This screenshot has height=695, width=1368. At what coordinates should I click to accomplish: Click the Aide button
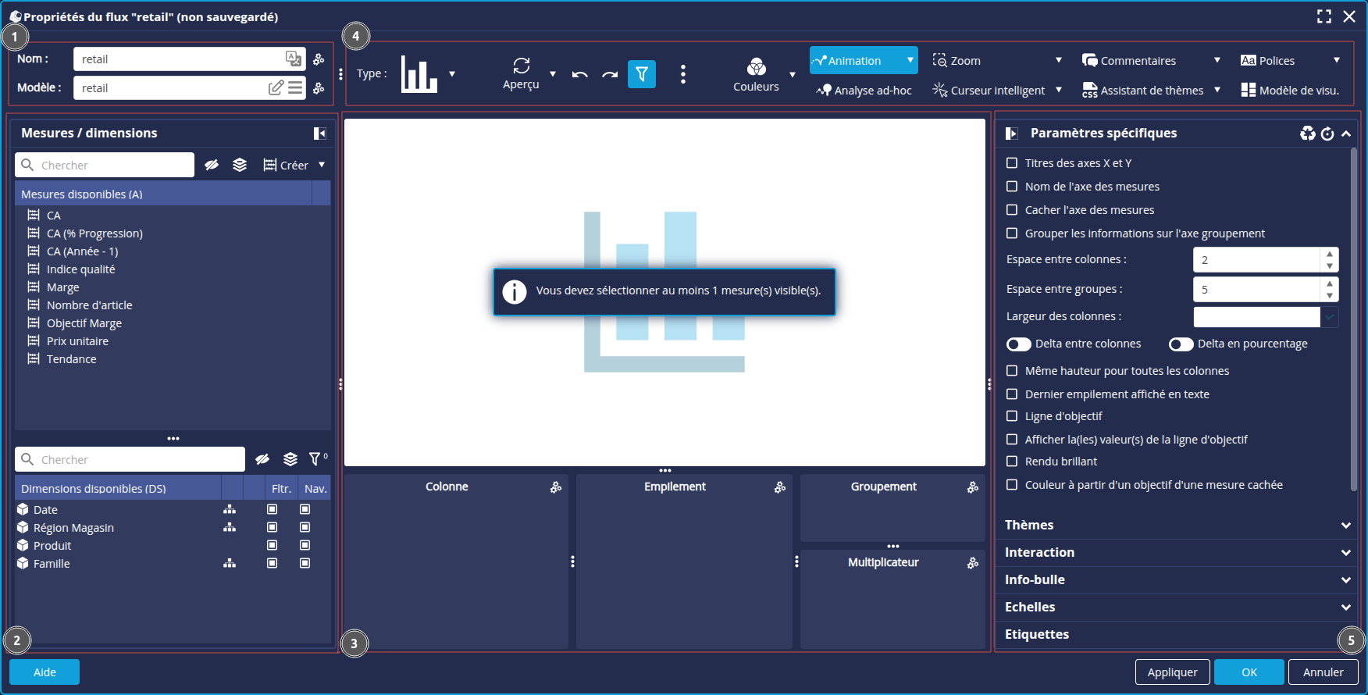point(45,672)
